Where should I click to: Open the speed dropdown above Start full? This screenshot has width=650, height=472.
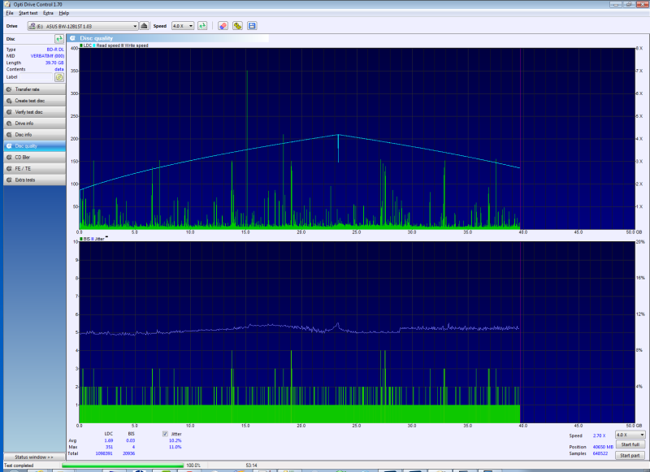pos(630,435)
